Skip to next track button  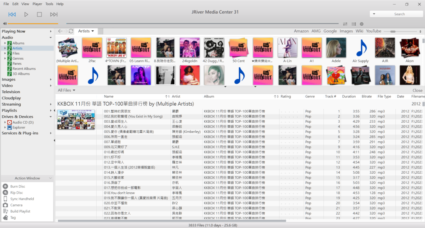point(54,15)
